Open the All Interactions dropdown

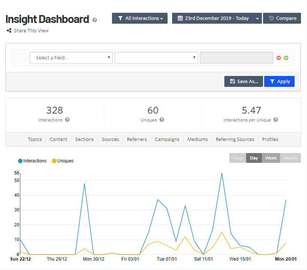tap(140, 18)
